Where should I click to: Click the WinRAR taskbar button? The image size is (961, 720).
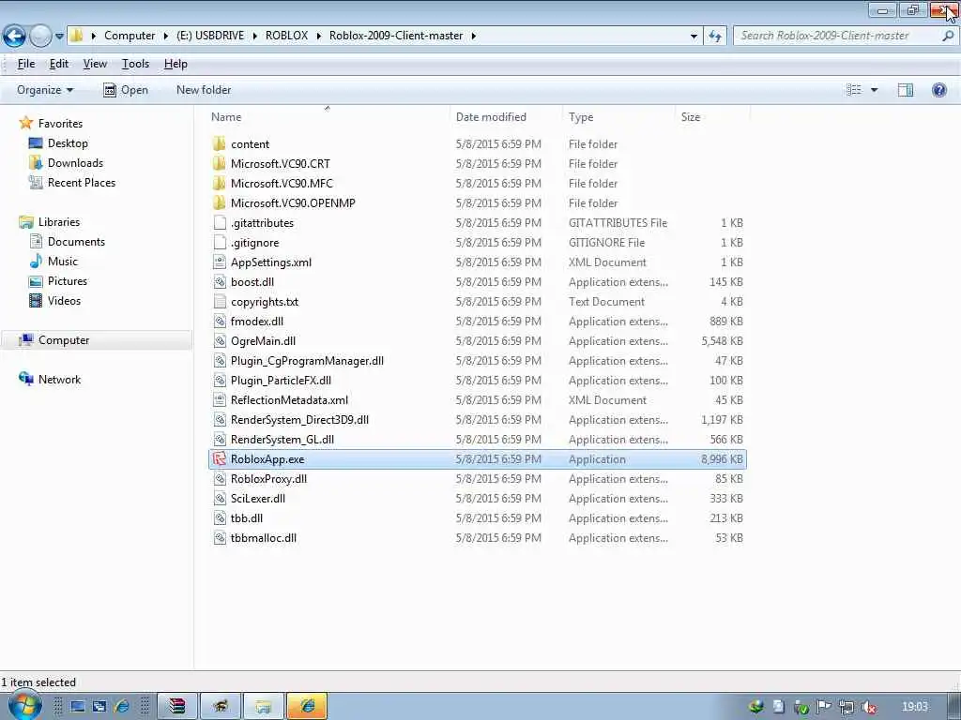[177, 707]
